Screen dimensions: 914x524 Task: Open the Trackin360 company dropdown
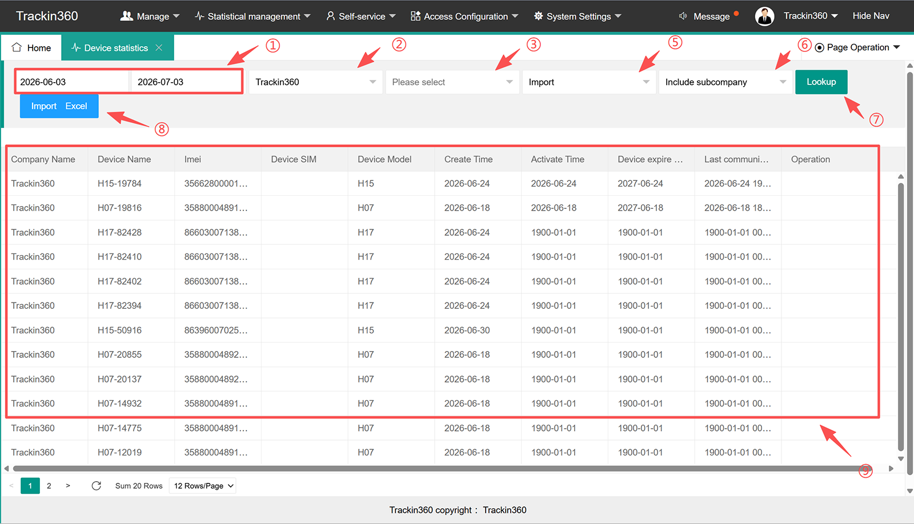pos(315,82)
